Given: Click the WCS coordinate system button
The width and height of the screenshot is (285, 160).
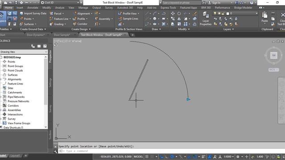Looking at the screenshot, I should 273,70.
